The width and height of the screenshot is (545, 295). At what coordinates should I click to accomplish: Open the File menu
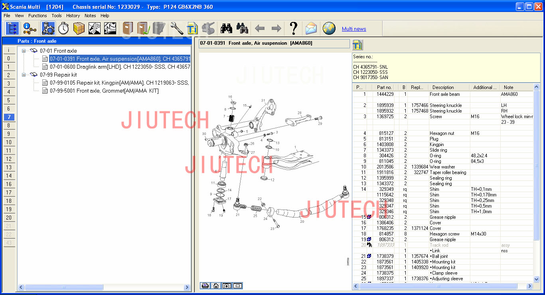coord(7,16)
